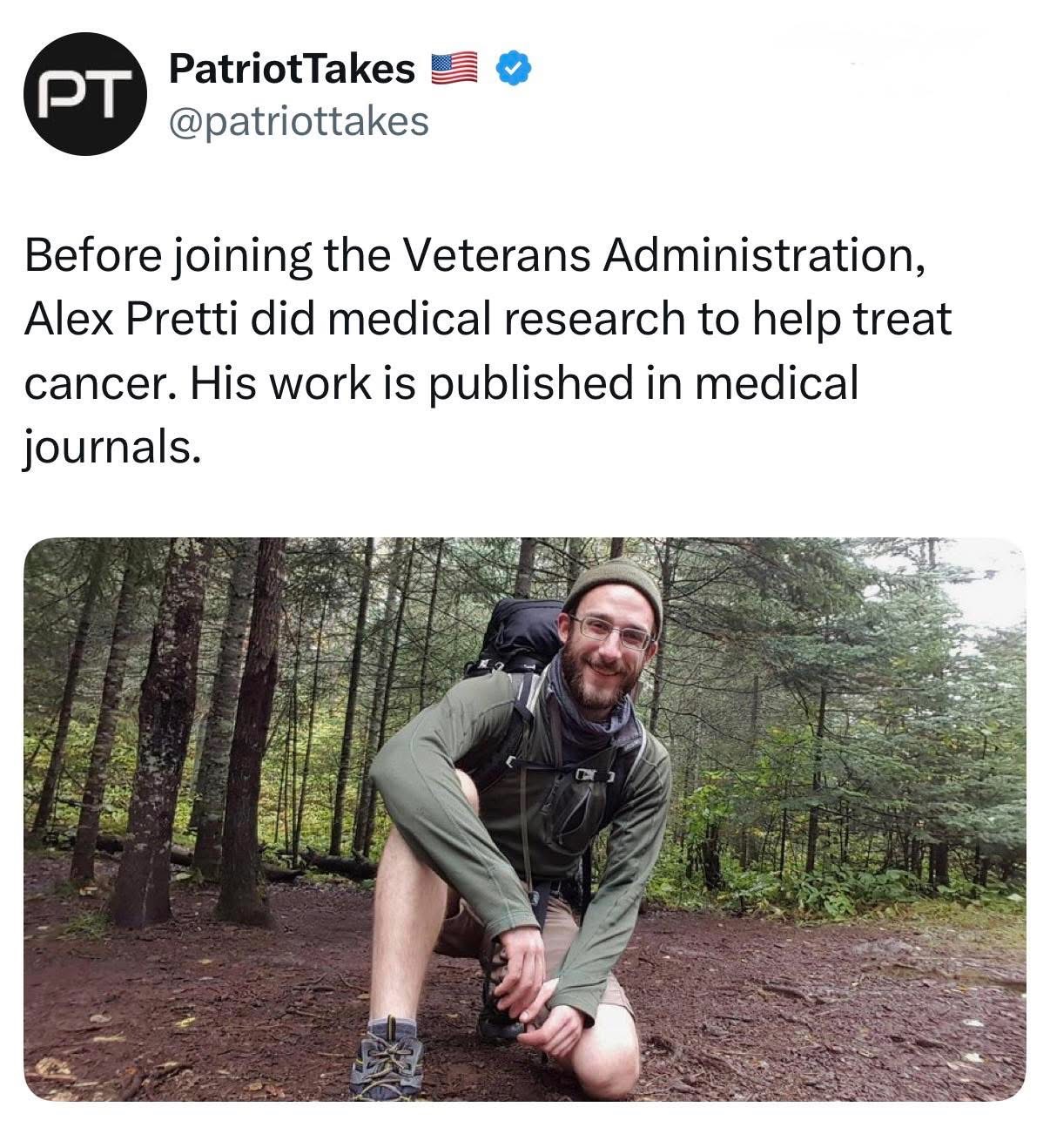Viewport: 1050px width, 1134px height.
Task: Open the PT profile avatar
Action: pyautogui.click(x=84, y=94)
